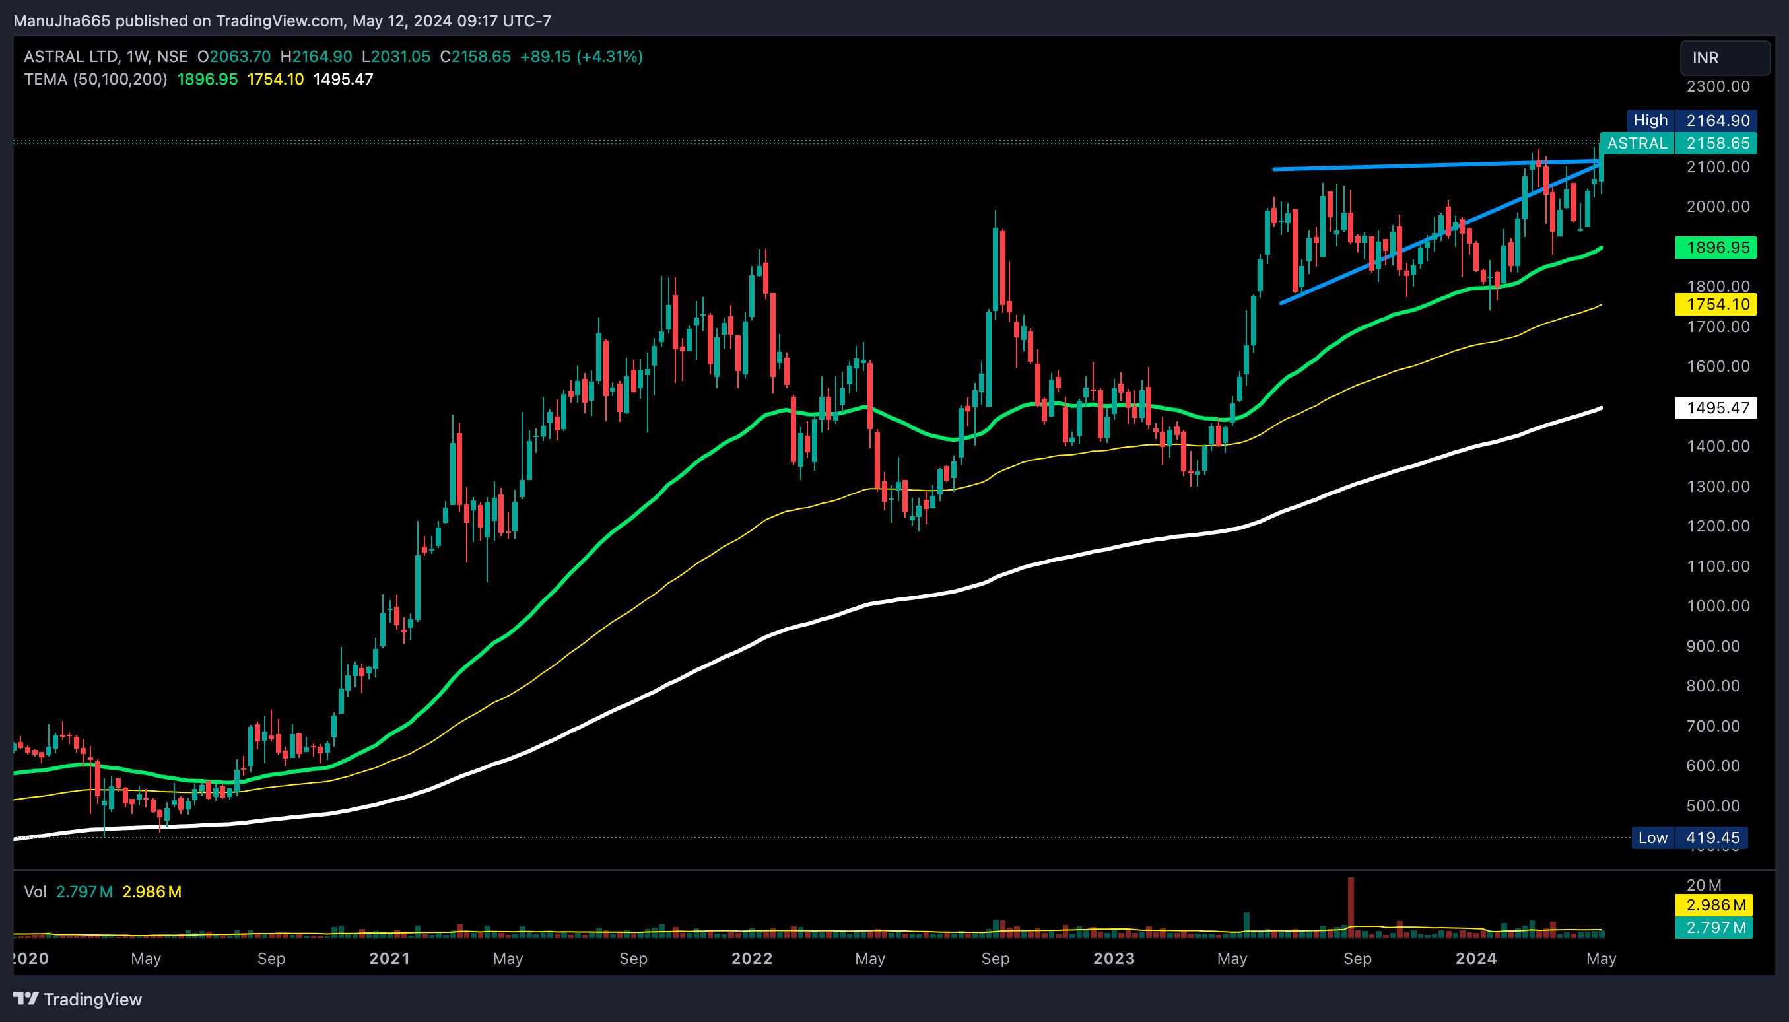Click the 500.00 price scale label
Image resolution: width=1789 pixels, height=1022 pixels.
(1712, 806)
